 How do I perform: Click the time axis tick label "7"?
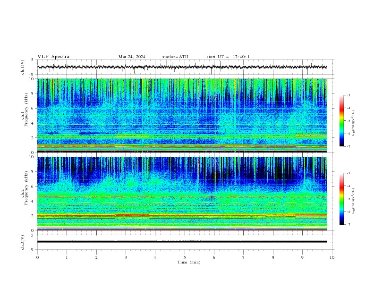pos(244,257)
